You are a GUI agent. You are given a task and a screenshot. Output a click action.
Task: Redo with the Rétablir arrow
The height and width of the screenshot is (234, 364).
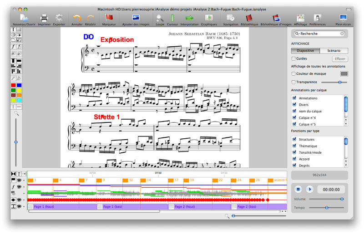[x=90, y=18]
